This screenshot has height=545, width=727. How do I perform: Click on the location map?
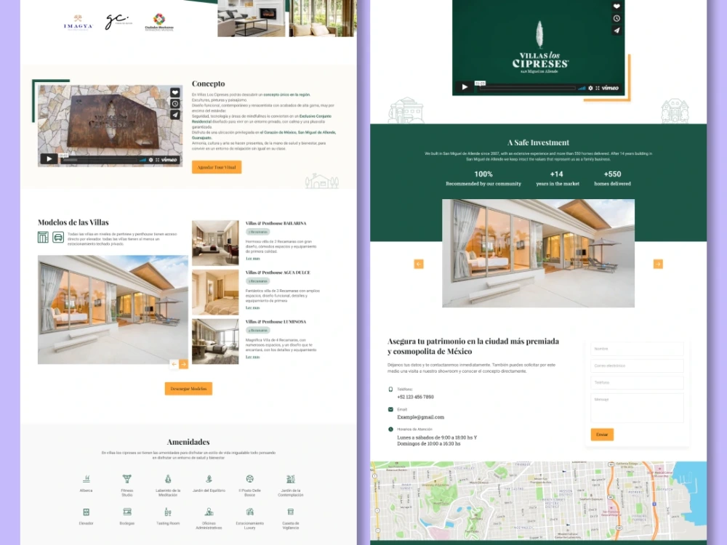click(x=538, y=501)
